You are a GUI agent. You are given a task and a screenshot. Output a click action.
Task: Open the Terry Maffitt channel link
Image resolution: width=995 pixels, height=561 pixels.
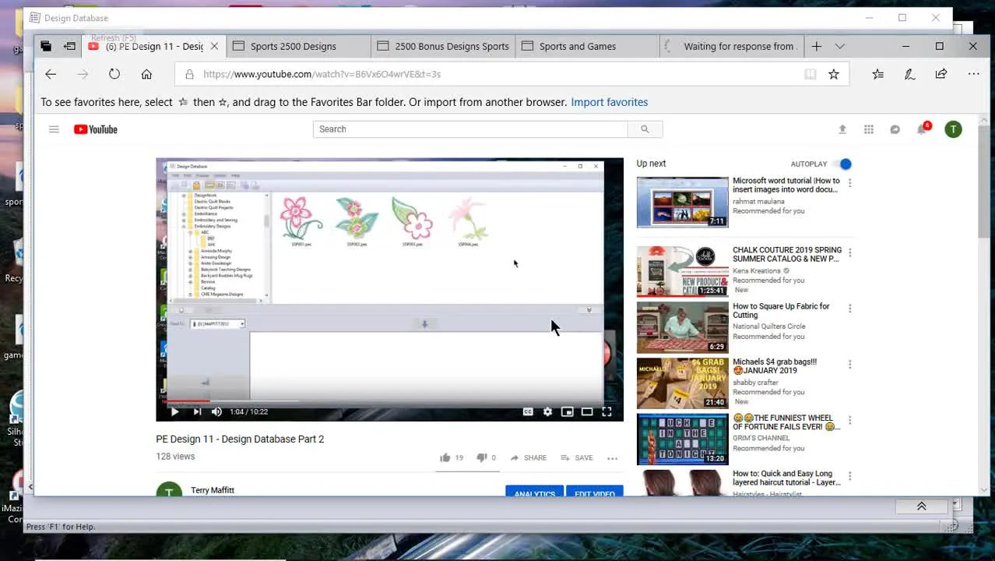[x=213, y=490]
